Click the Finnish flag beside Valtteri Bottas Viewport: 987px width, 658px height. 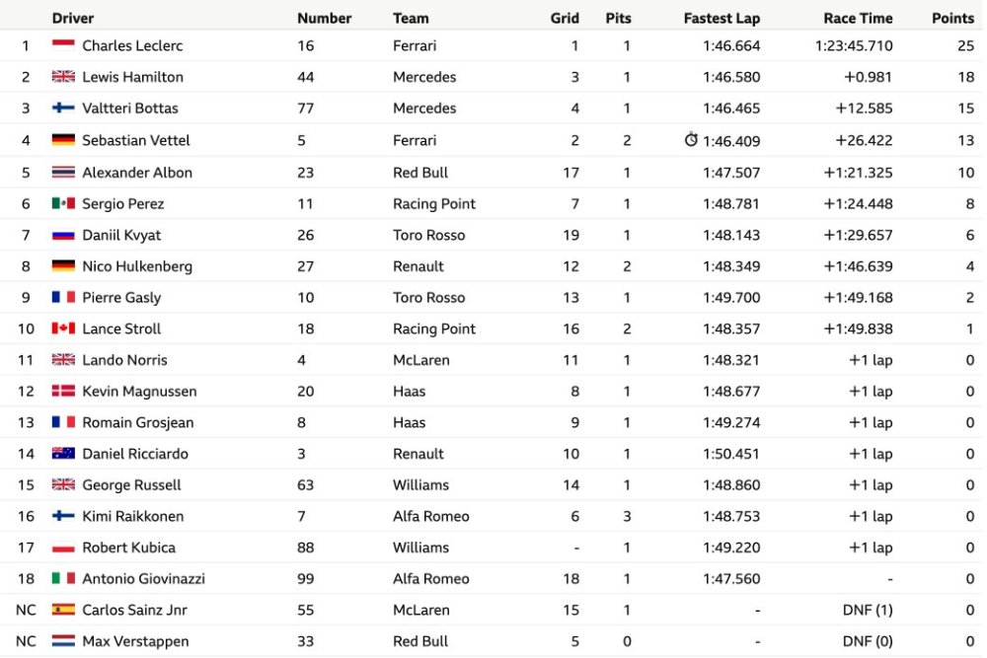pyautogui.click(x=63, y=109)
